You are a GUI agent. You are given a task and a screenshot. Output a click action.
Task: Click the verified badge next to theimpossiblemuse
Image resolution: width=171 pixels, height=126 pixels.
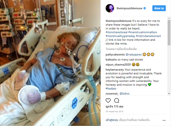click(x=145, y=8)
